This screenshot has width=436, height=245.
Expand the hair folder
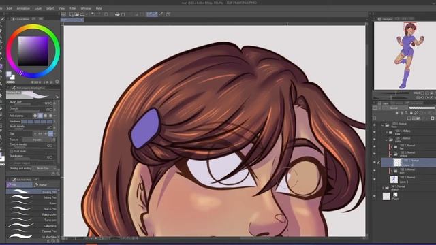[x=392, y=147]
